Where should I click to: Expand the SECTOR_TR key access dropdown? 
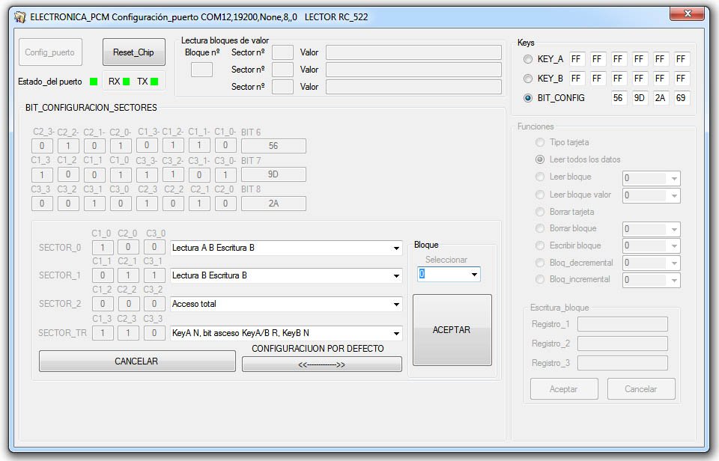click(x=396, y=333)
